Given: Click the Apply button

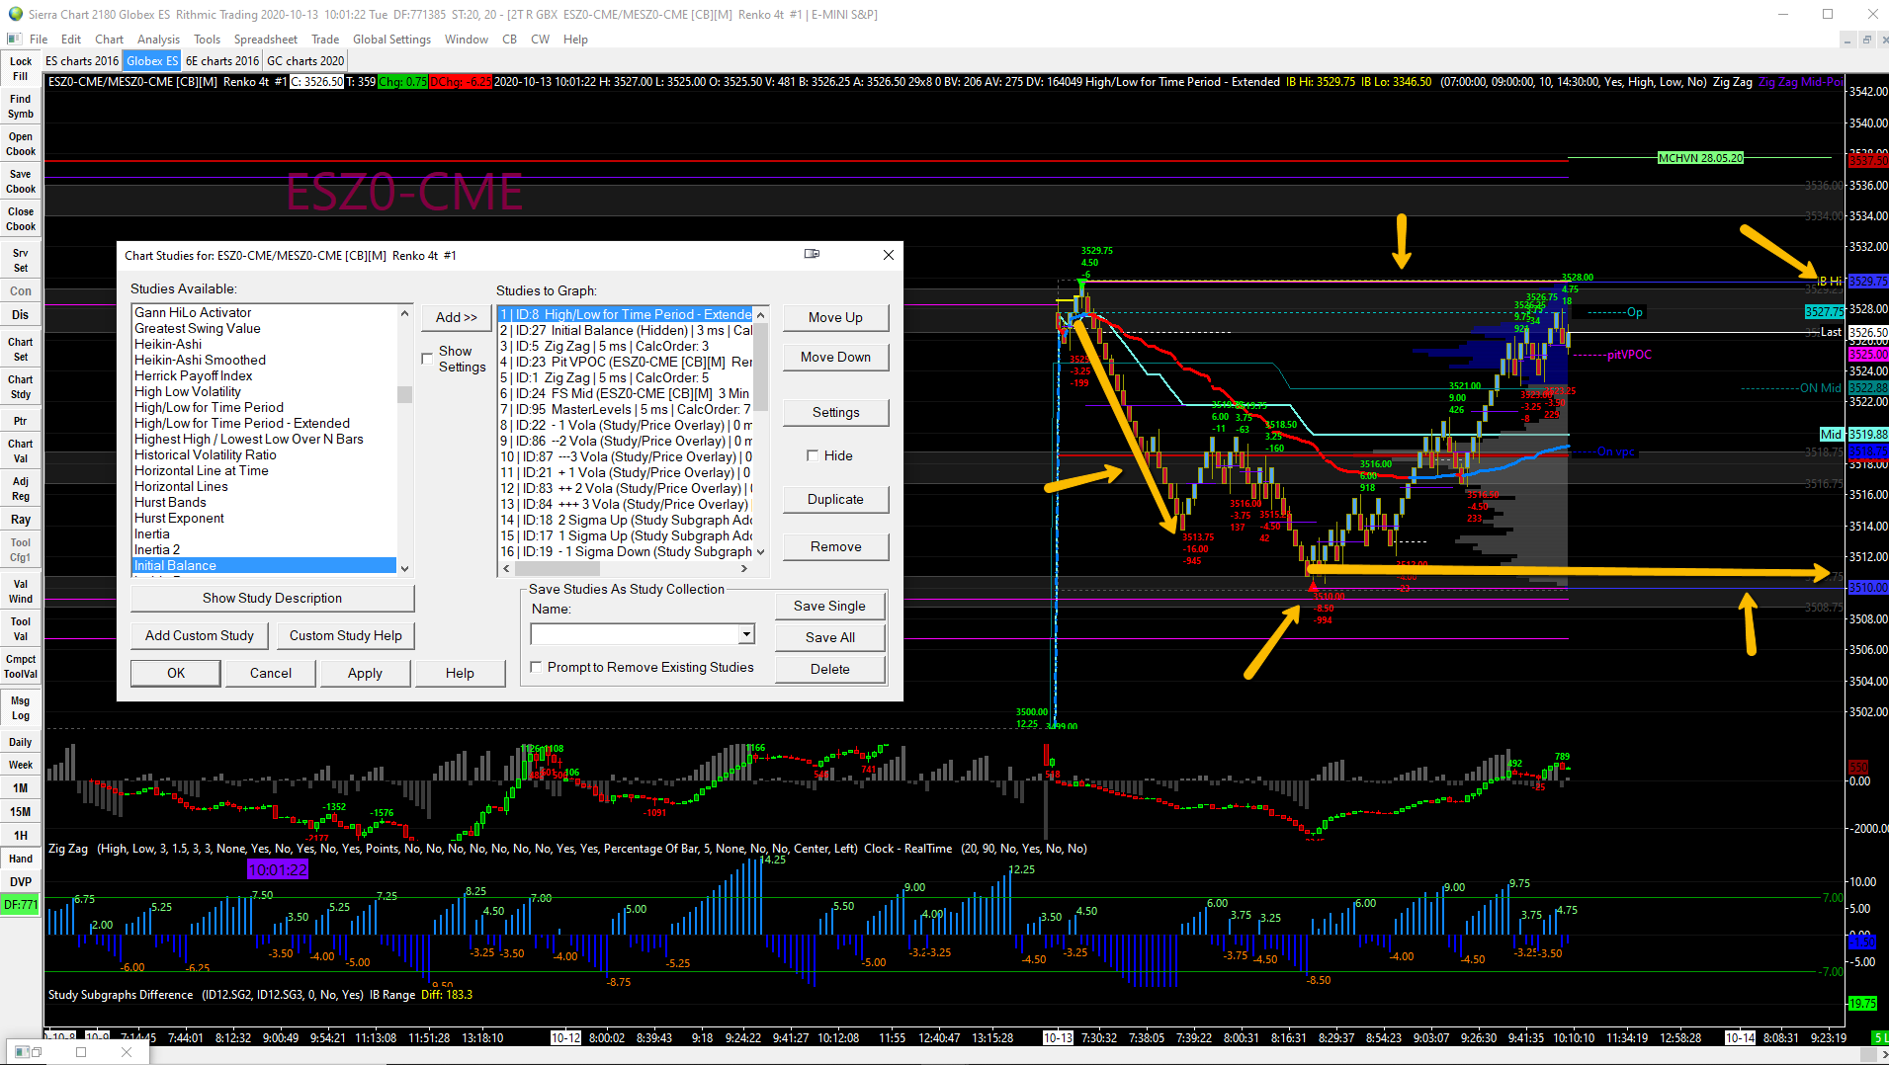Looking at the screenshot, I should [365, 673].
